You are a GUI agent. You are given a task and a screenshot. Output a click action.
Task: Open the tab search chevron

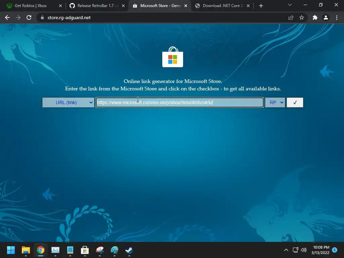[x=290, y=5]
